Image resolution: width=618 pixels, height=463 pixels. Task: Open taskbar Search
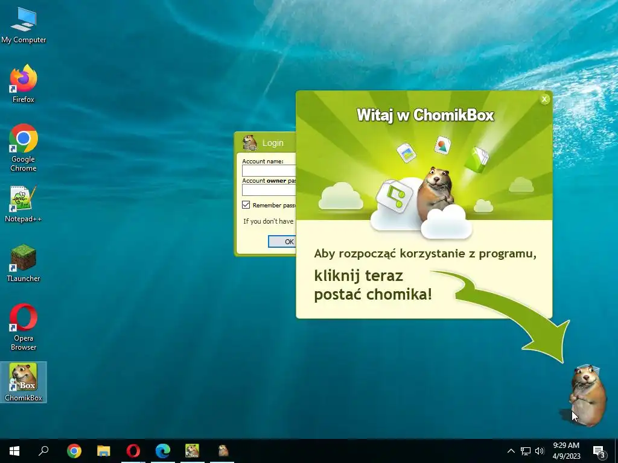pyautogui.click(x=43, y=451)
